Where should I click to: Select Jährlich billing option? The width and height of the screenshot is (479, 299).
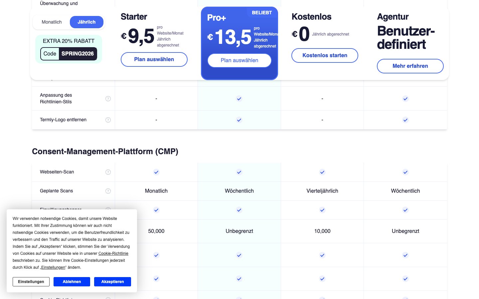(86, 22)
